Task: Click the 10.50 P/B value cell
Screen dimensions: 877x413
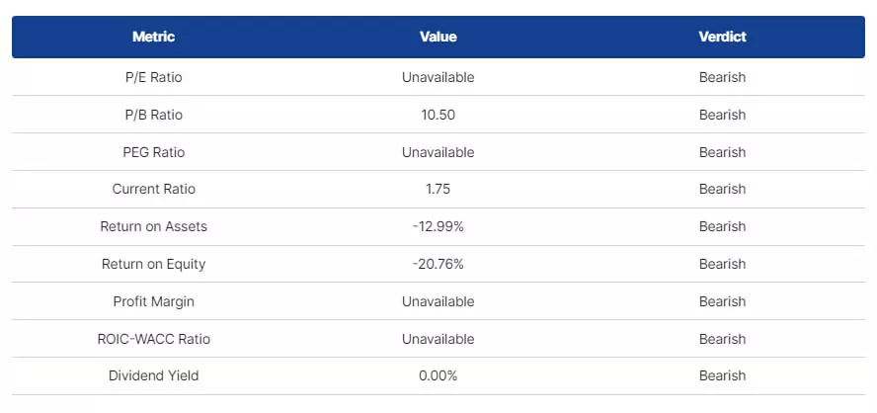Action: pyautogui.click(x=438, y=115)
